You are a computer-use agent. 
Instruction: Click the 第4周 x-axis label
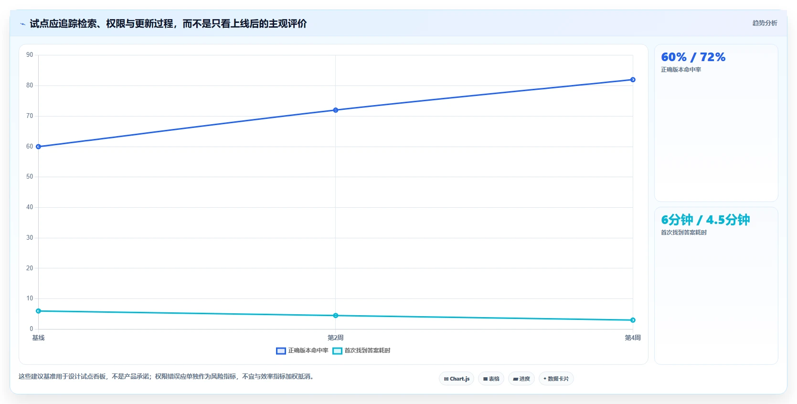click(633, 338)
